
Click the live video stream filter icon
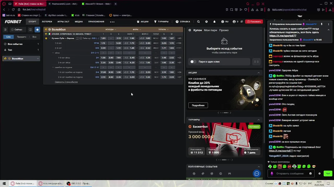[30, 30]
